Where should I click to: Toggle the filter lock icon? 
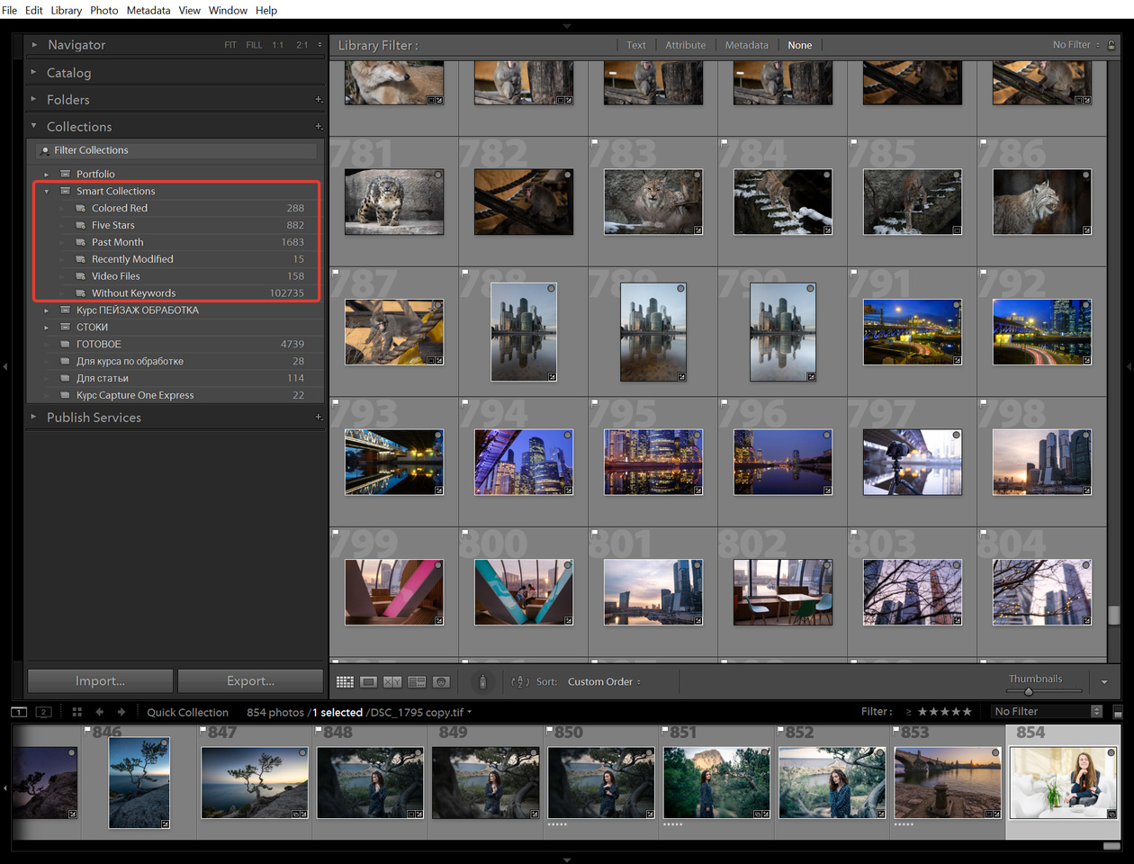(1111, 45)
